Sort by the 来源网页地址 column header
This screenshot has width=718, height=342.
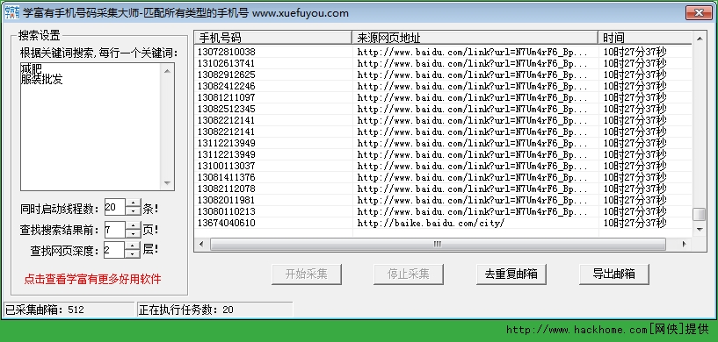pos(475,38)
